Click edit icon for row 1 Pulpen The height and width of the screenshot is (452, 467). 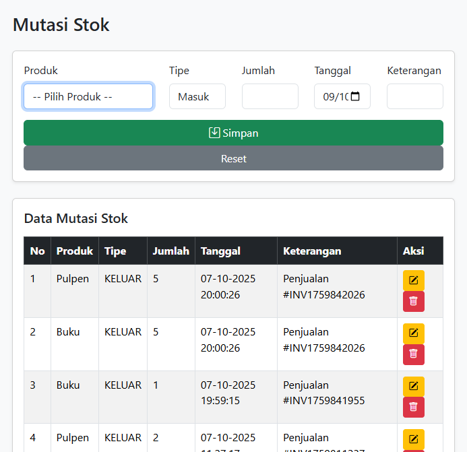pyautogui.click(x=413, y=280)
